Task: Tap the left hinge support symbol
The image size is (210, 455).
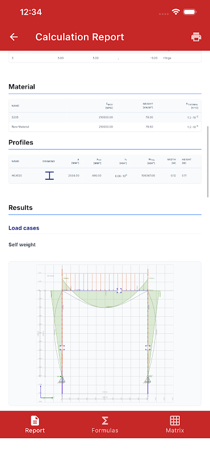Action: pos(62,379)
